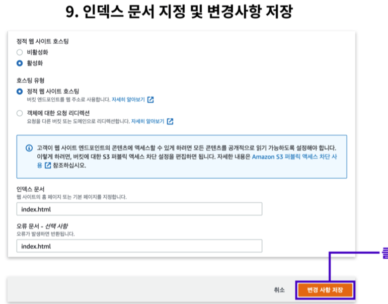Open 자세히 알아보기 link for redirection

point(148,121)
